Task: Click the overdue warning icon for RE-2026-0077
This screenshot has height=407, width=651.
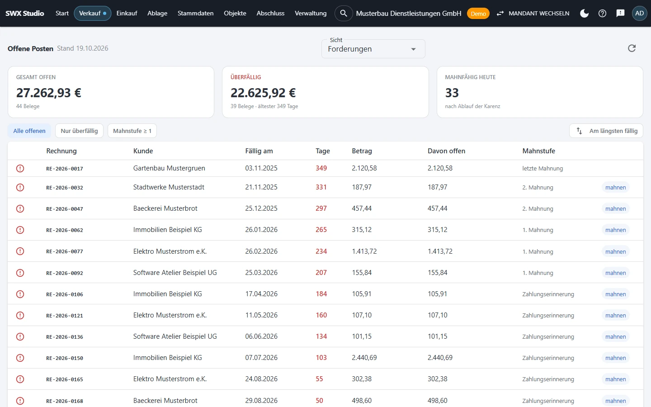Action: (x=20, y=251)
